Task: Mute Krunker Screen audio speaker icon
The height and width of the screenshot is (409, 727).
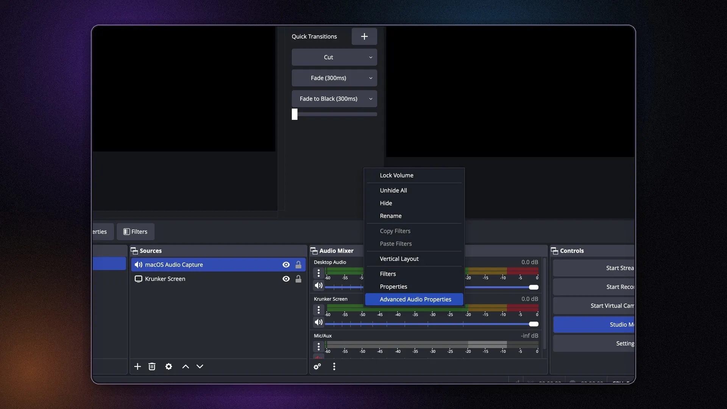Action: [x=318, y=322]
